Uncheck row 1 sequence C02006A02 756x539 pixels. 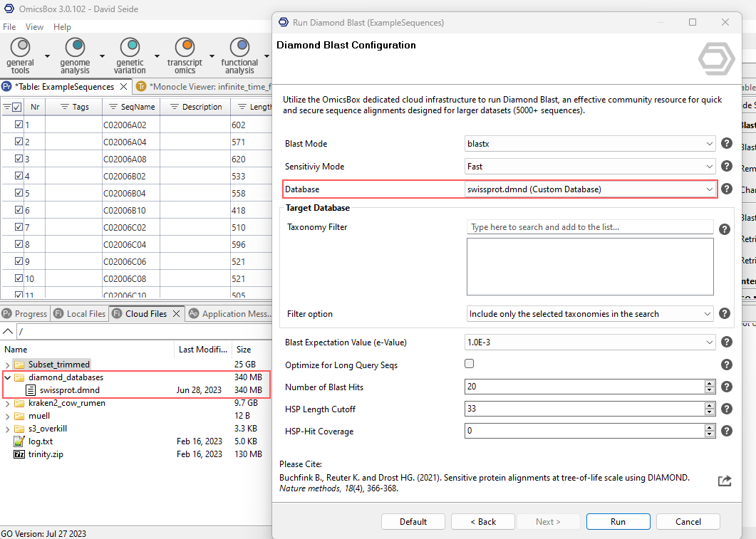coord(19,125)
